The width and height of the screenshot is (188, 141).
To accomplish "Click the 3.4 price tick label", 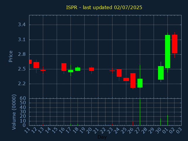I will coord(22,25).
